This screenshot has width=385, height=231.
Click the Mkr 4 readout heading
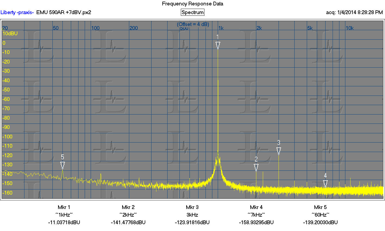(256, 207)
